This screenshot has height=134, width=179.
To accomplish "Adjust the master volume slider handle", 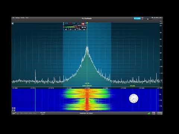I will point(148,19).
